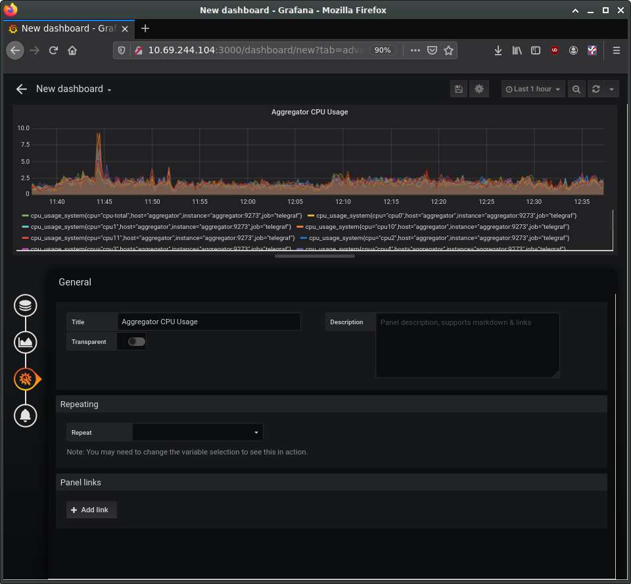Screen dimensions: 631x584
Task: Click the Description text area
Action: (x=467, y=345)
